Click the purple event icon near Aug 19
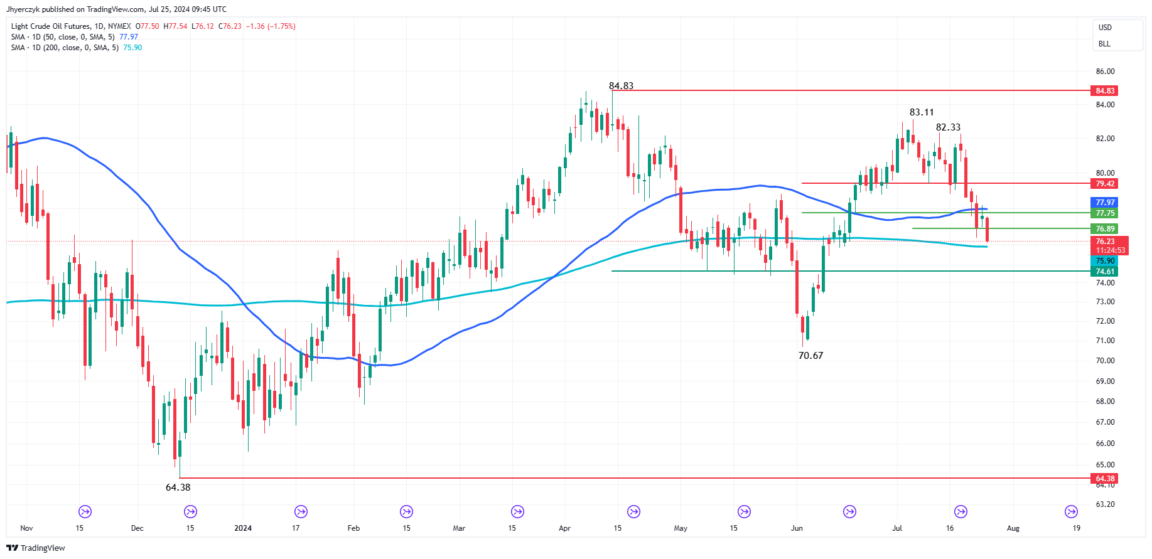This screenshot has height=559, width=1152. click(1071, 511)
